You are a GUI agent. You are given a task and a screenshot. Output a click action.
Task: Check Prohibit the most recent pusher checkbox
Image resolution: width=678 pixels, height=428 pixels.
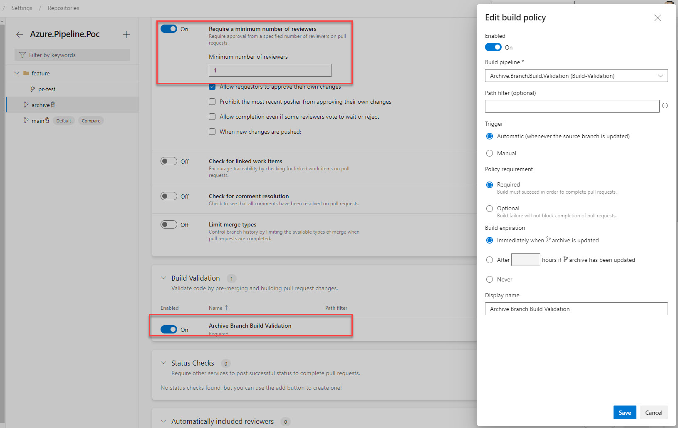212,102
